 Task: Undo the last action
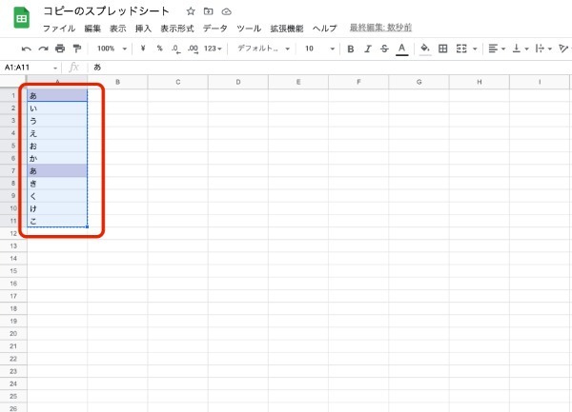(x=27, y=49)
